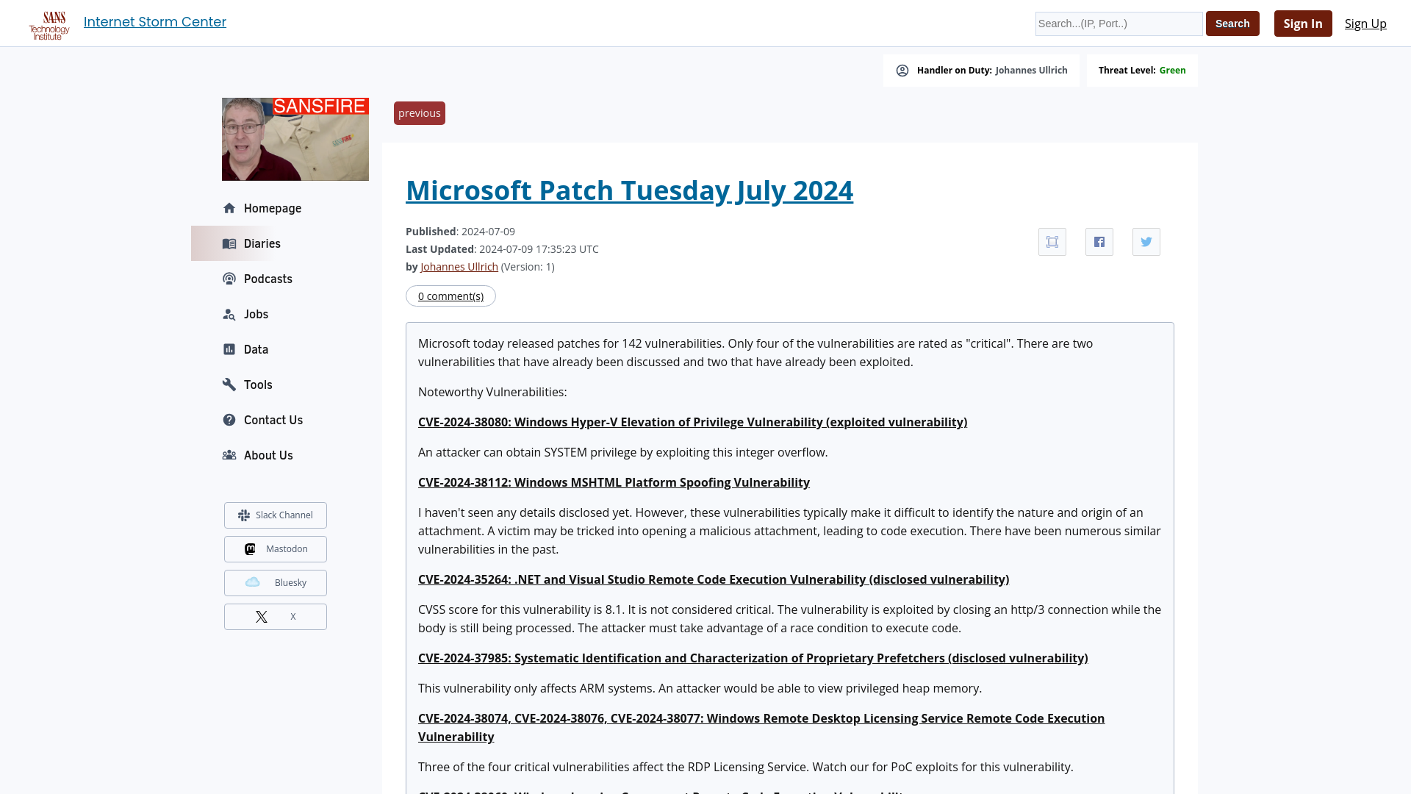Open the CVE-2024-38074 Remote Desktop Licensing heading
This screenshot has height=794, width=1411.
click(x=761, y=728)
